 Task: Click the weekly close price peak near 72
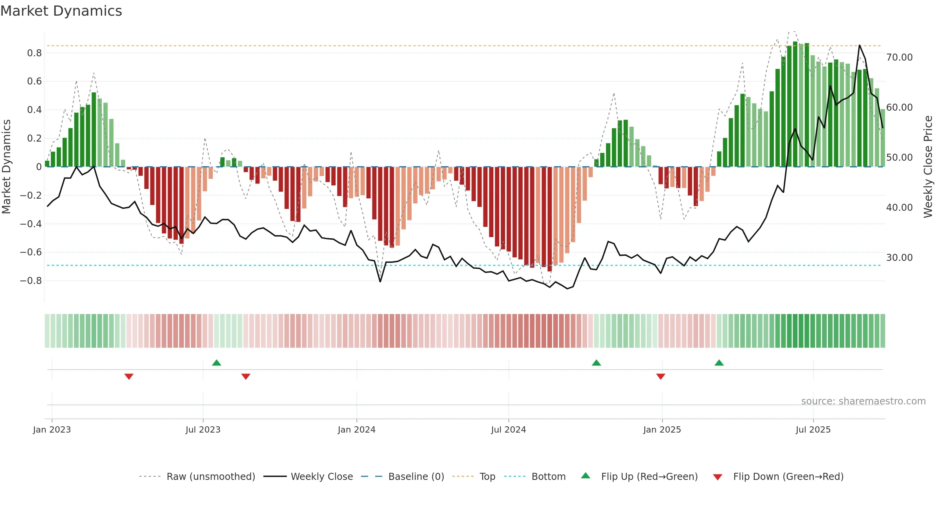860,45
